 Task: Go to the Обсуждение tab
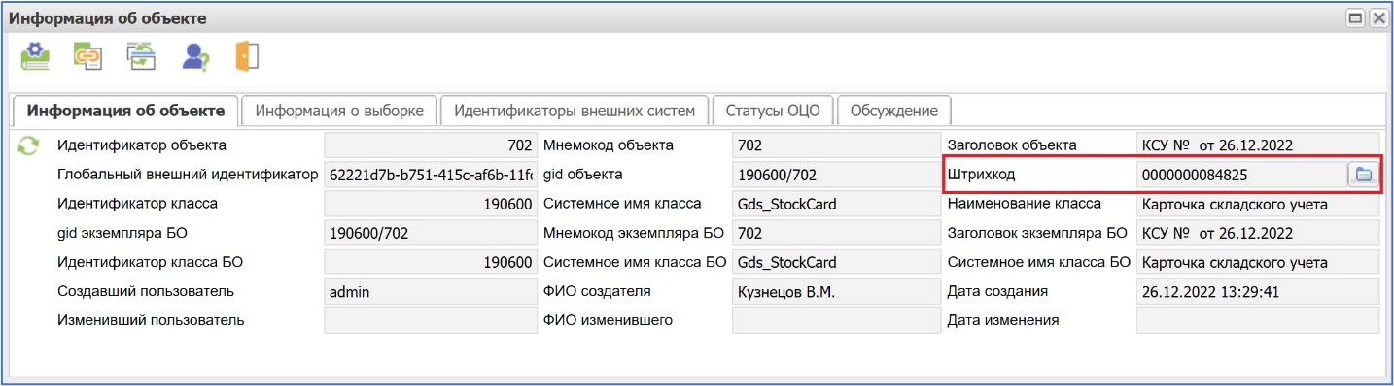tap(894, 111)
